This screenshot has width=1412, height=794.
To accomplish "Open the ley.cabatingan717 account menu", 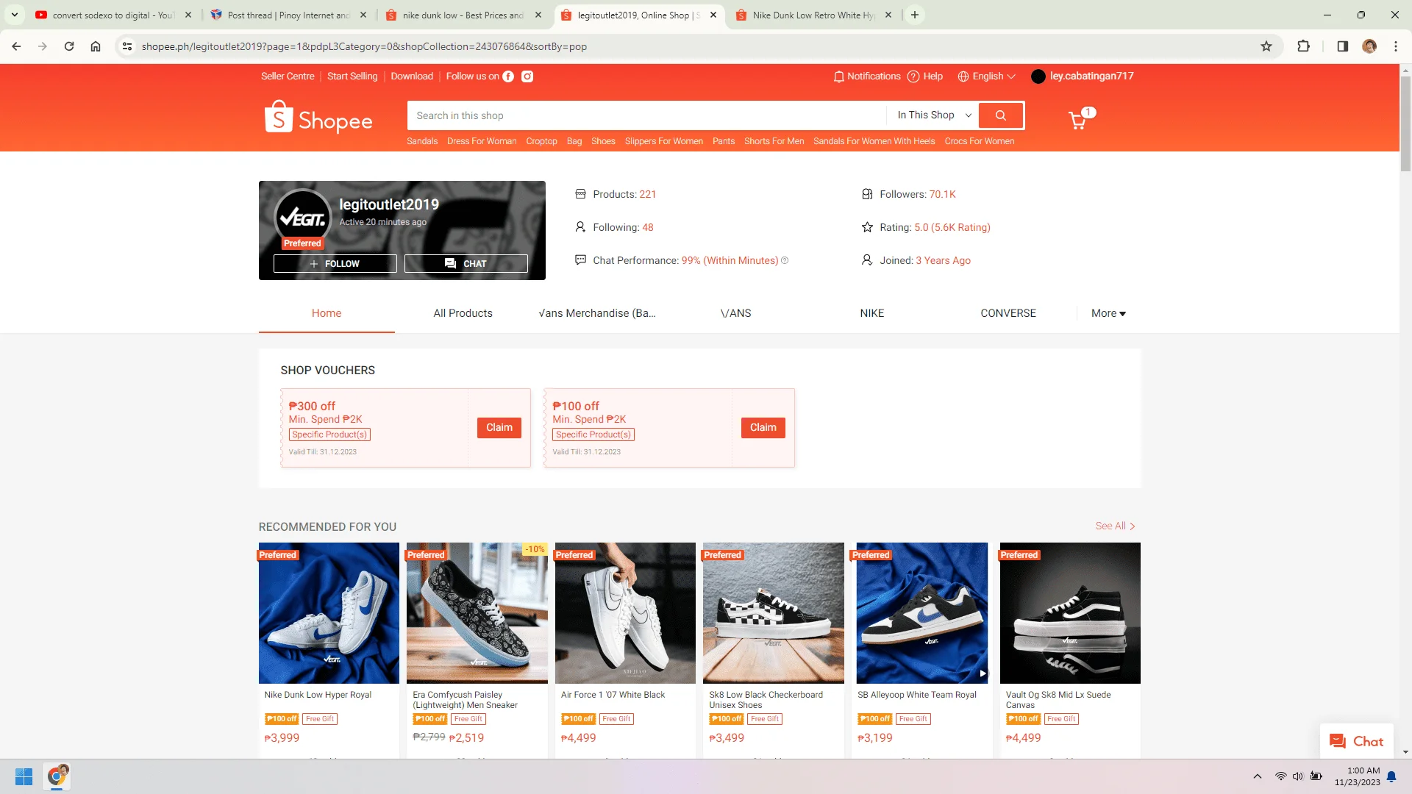I will pyautogui.click(x=1083, y=76).
